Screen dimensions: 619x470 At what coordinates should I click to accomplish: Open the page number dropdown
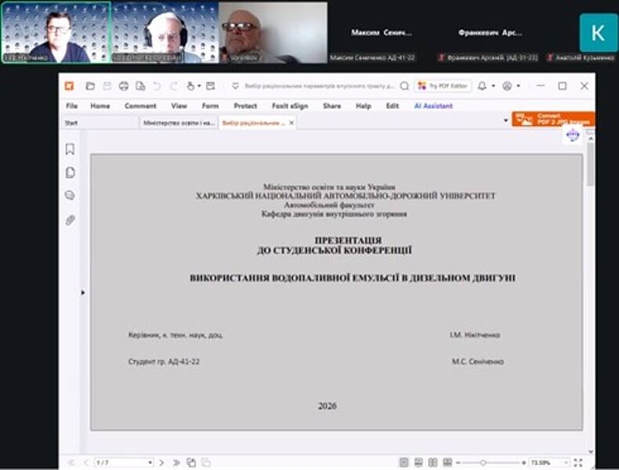point(150,463)
